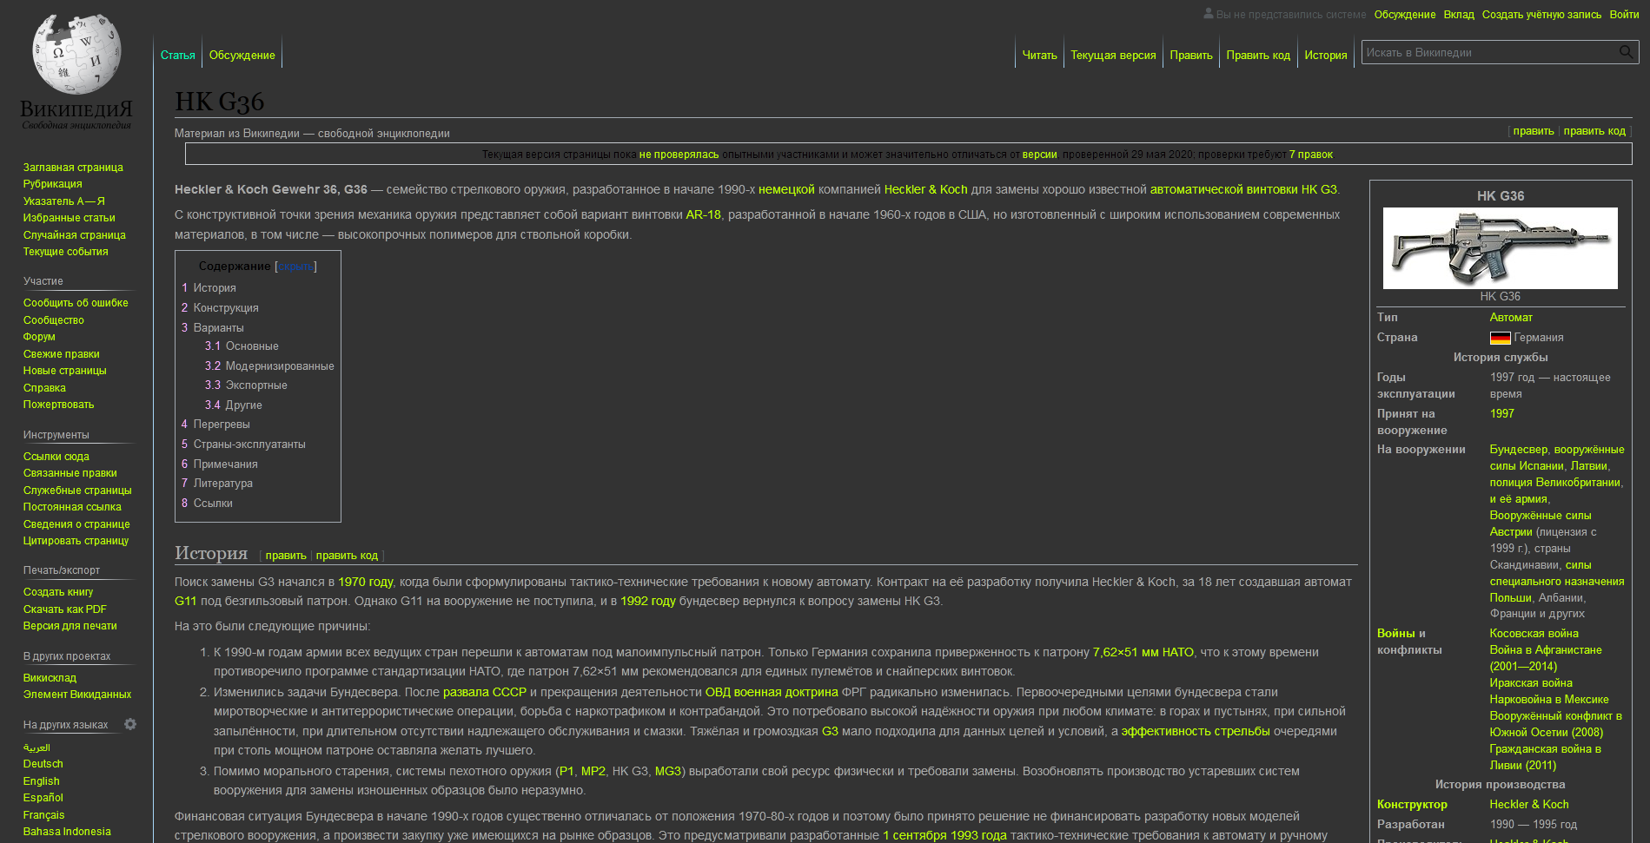Open language settings gear icon
The height and width of the screenshot is (843, 1650).
click(x=130, y=724)
